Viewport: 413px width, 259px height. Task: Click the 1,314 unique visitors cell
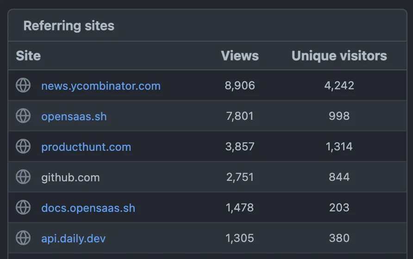[x=339, y=147]
